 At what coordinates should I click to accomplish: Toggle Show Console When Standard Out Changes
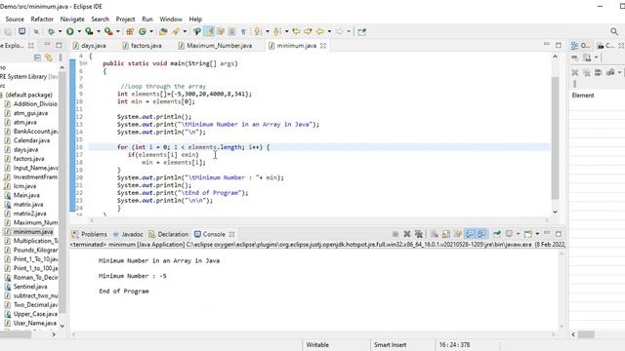pos(470,234)
